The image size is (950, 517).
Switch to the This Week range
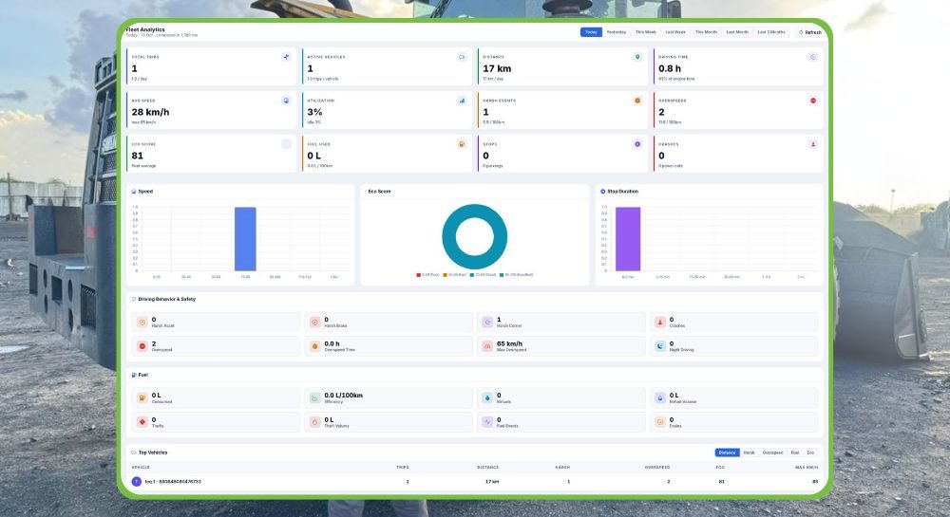(x=645, y=32)
